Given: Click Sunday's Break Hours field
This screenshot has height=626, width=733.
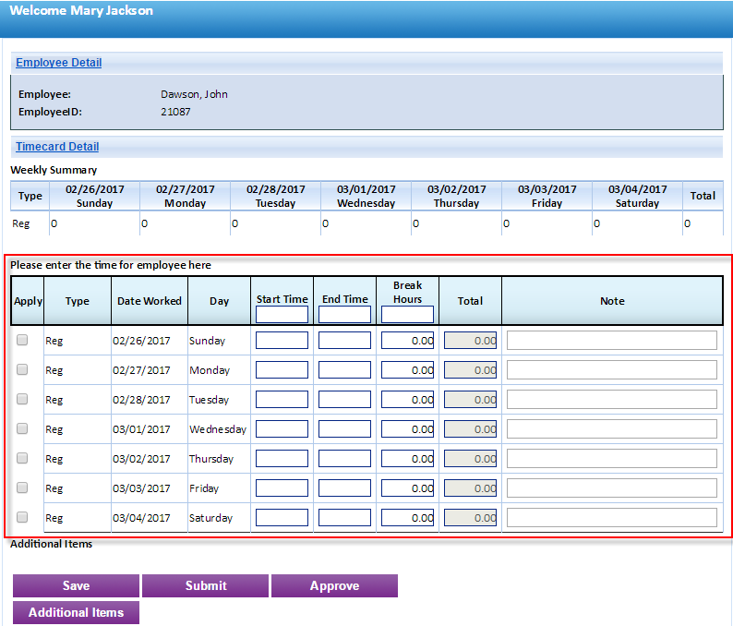Looking at the screenshot, I should pos(408,341).
